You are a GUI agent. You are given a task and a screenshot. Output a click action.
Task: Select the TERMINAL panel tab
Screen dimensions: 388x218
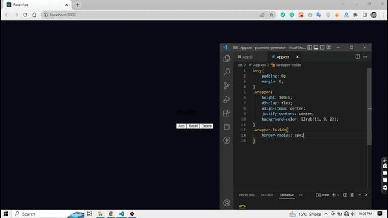[x=287, y=195]
